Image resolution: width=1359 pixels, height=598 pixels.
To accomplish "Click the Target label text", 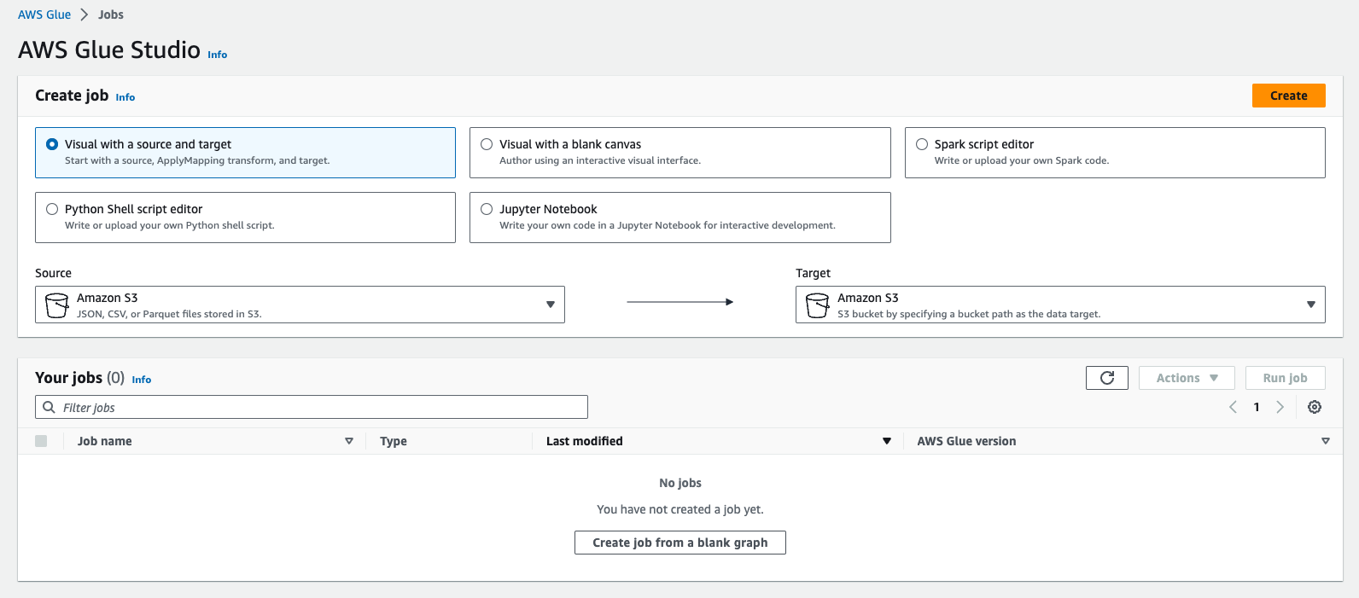I will pos(813,273).
